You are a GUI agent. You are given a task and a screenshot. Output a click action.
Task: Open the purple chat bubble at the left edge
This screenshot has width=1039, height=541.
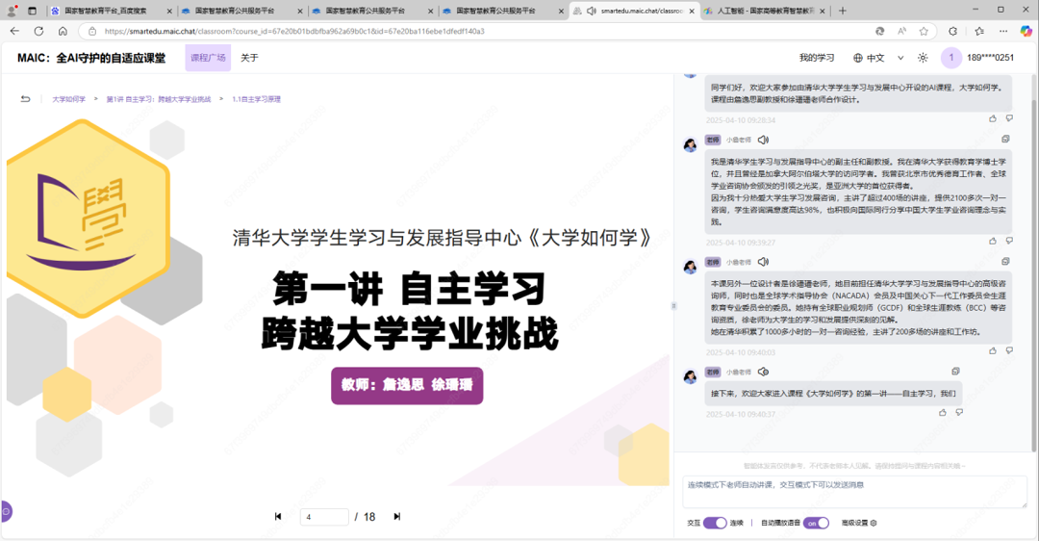[x=6, y=511]
